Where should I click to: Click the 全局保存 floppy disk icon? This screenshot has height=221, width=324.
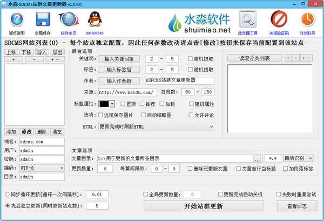43,19
